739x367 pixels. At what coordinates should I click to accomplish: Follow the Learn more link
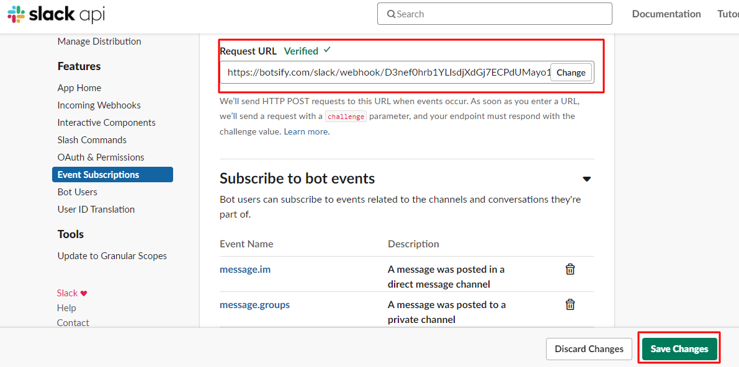(306, 131)
